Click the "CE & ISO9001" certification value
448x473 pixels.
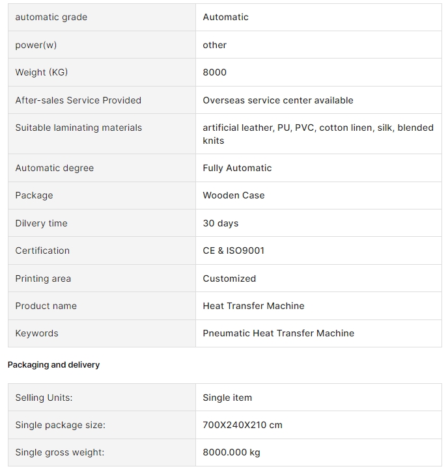coord(234,250)
